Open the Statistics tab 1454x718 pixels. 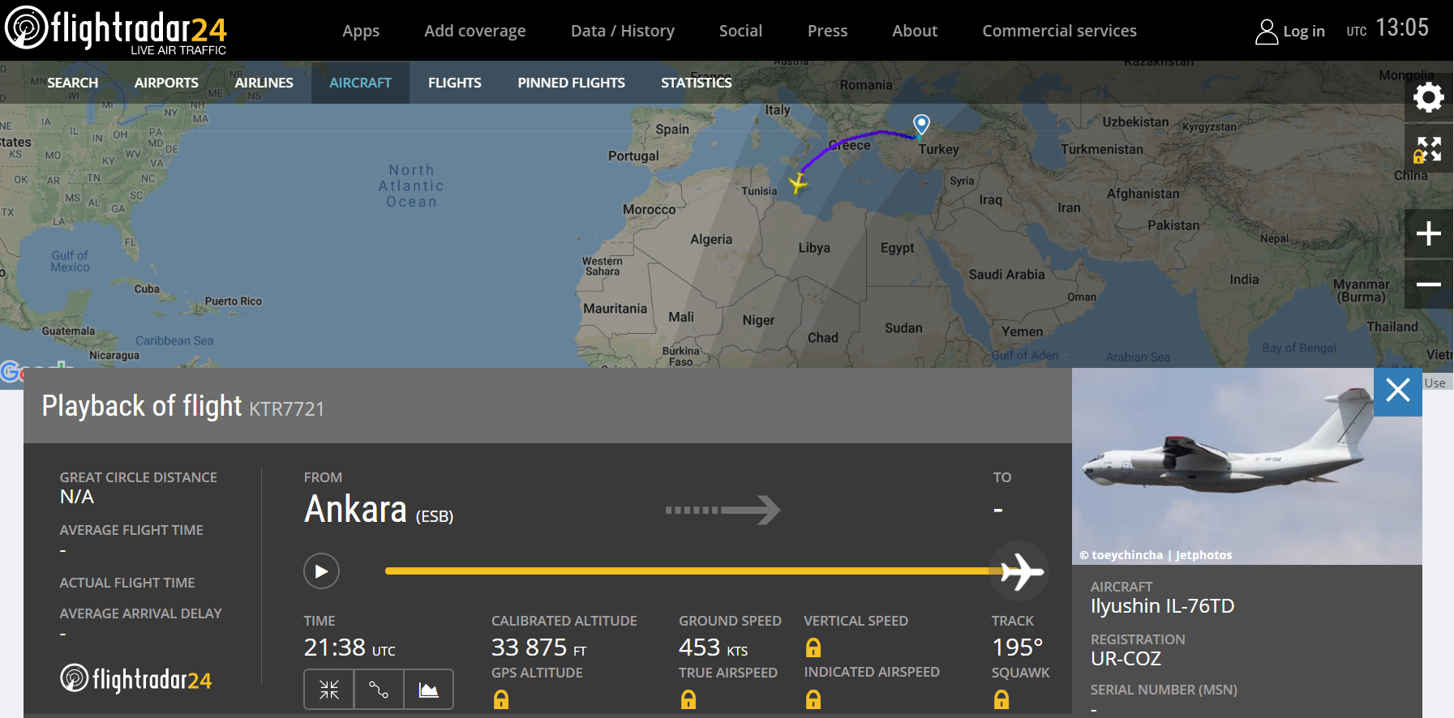click(x=696, y=83)
